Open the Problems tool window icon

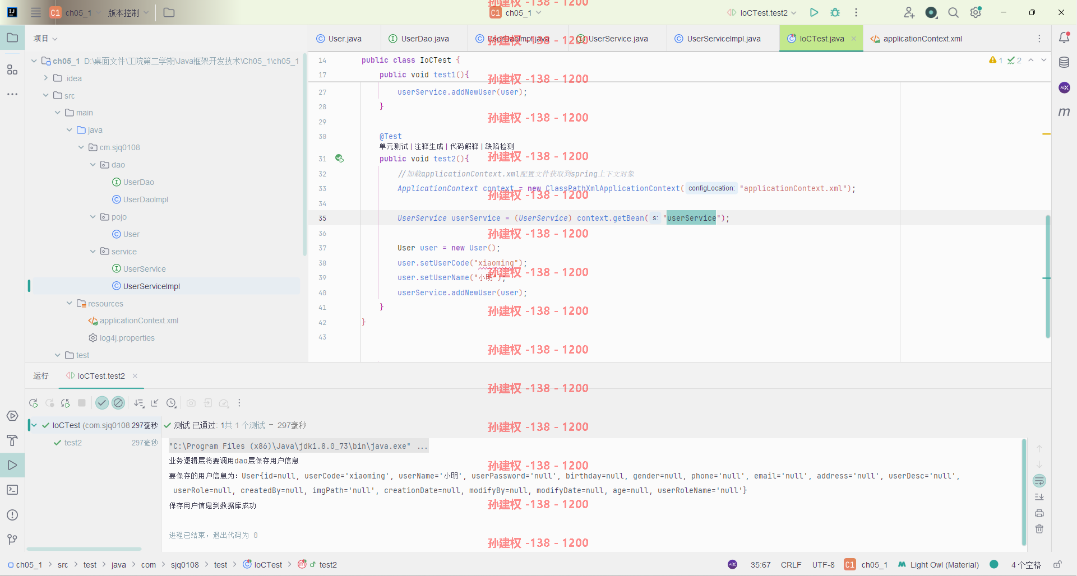click(x=12, y=515)
